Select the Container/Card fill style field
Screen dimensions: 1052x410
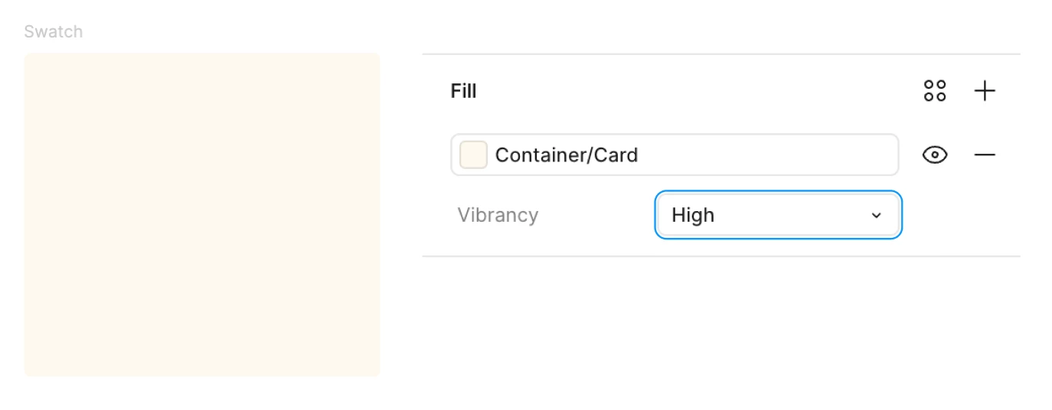click(674, 155)
